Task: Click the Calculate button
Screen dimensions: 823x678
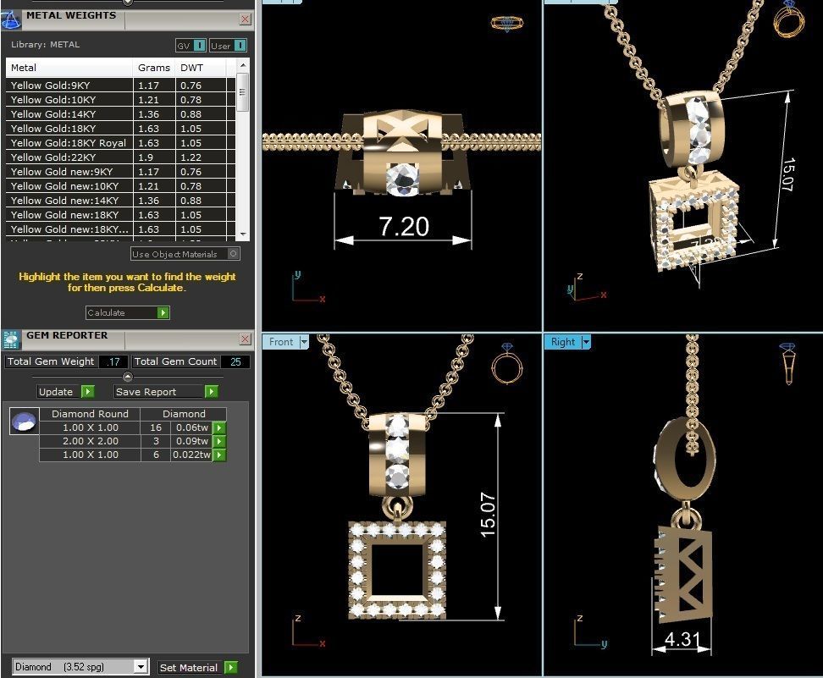Action: [x=128, y=313]
